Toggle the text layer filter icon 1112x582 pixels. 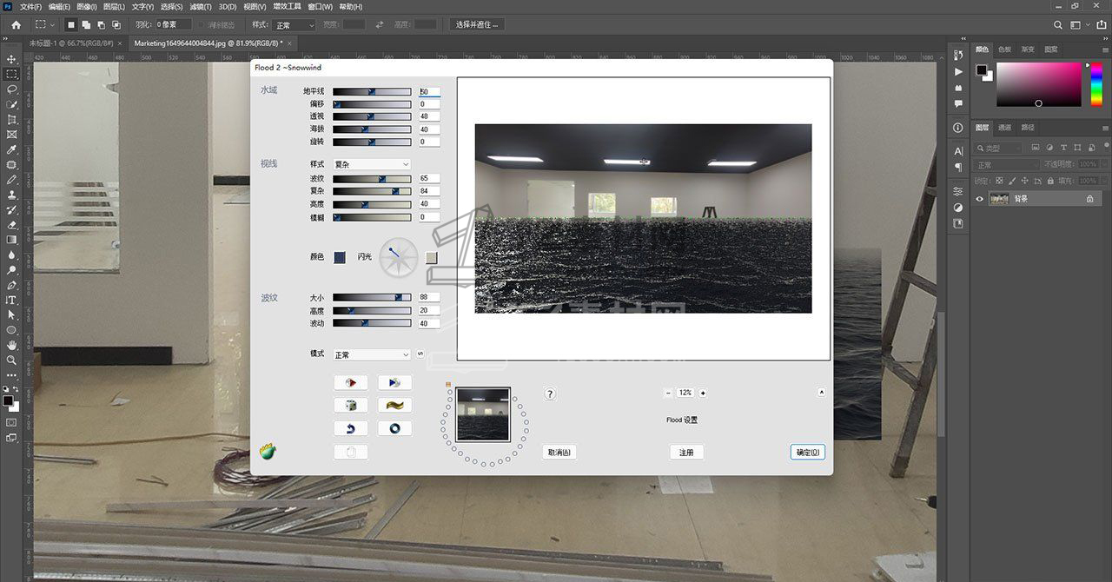tap(1062, 149)
